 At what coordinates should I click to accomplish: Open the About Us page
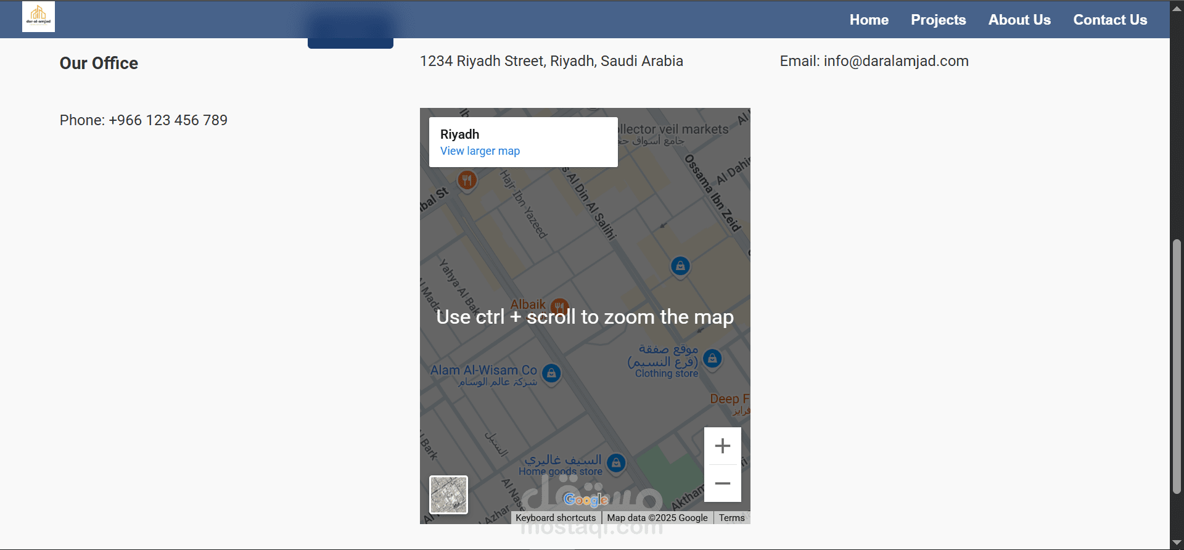pyautogui.click(x=1019, y=20)
